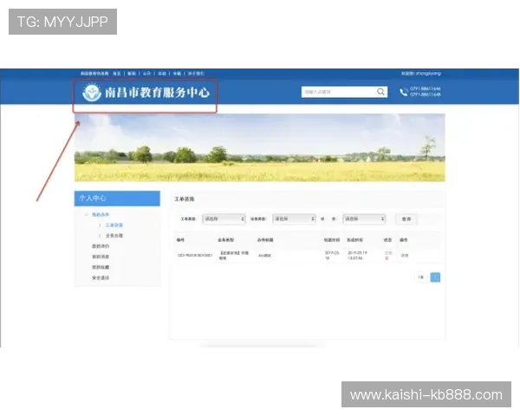Screen dimensions: 520x416
Task: Click the logged-in username zhangyang
Action: tap(428, 74)
